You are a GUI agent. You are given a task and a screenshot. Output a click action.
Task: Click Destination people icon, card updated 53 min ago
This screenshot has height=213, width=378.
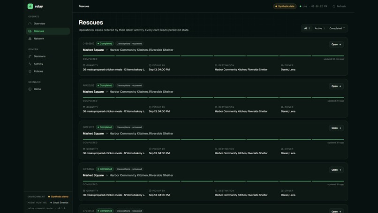click(x=216, y=65)
